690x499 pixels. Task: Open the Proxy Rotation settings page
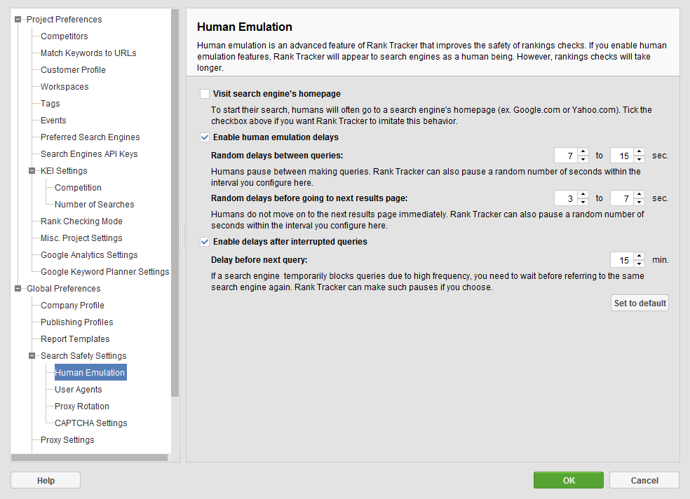(x=82, y=406)
